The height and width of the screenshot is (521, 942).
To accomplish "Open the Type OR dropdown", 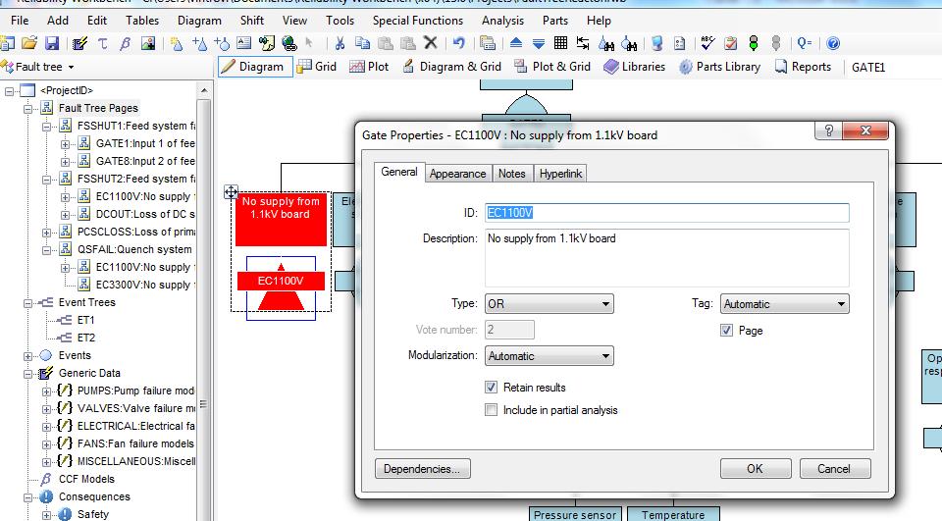I will click(549, 304).
